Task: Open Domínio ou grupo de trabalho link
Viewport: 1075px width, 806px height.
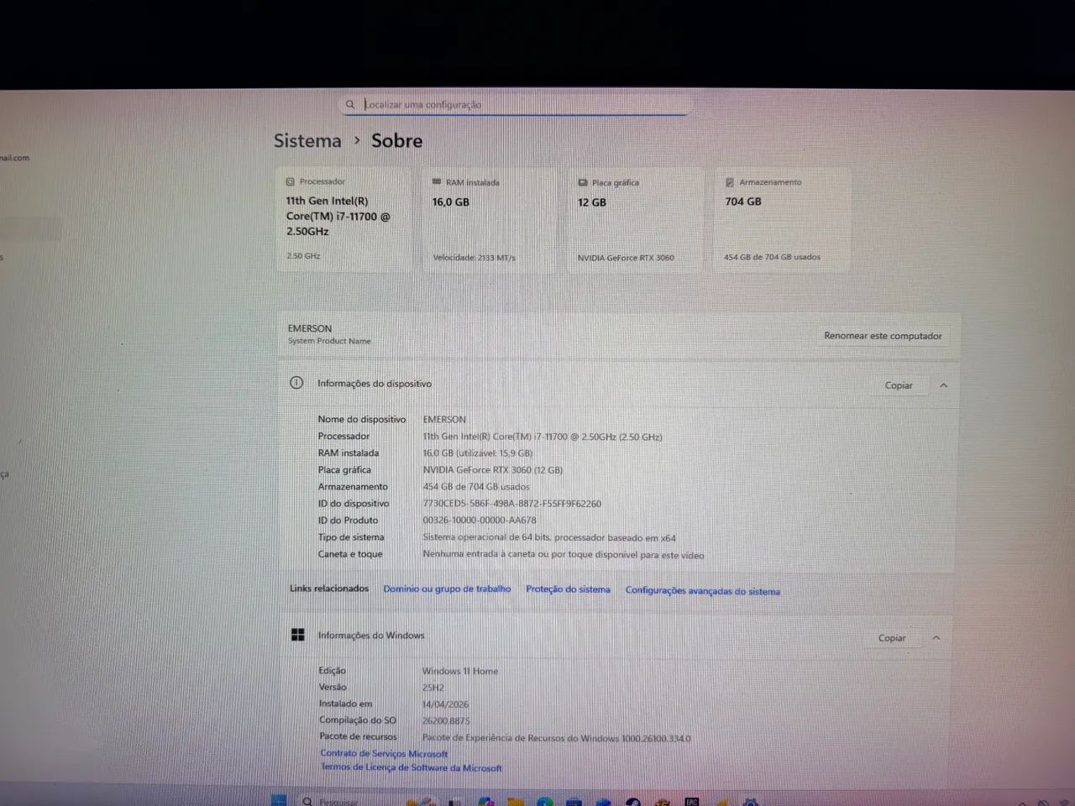Action: [447, 589]
